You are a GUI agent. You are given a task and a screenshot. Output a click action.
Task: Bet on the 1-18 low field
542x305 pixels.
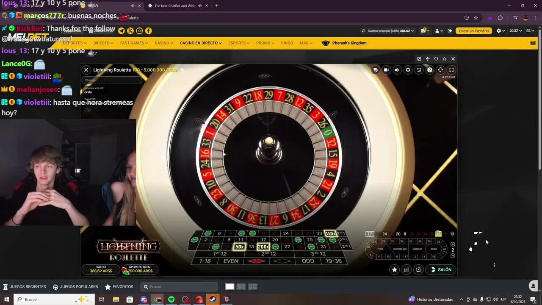pyautogui.click(x=205, y=261)
